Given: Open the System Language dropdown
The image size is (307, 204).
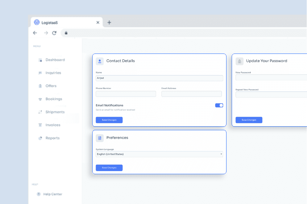Looking at the screenshot, I should 159,154.
